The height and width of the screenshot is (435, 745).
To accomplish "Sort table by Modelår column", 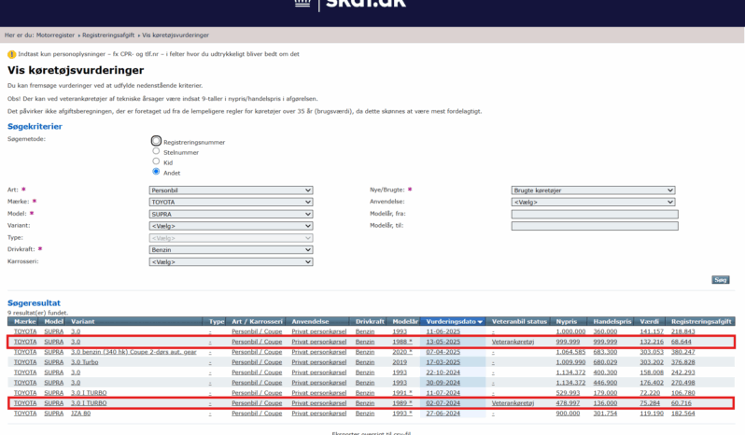I will pyautogui.click(x=405, y=321).
